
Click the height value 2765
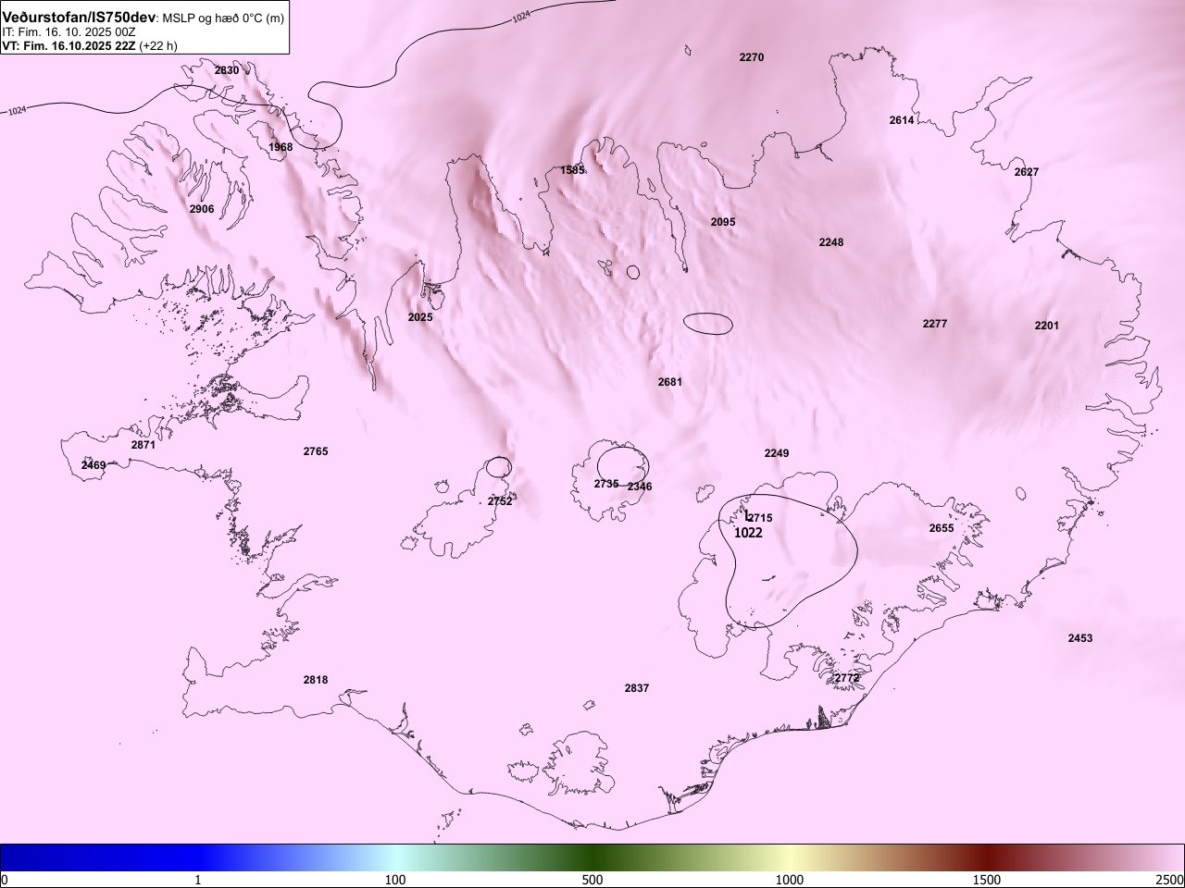[x=316, y=451]
